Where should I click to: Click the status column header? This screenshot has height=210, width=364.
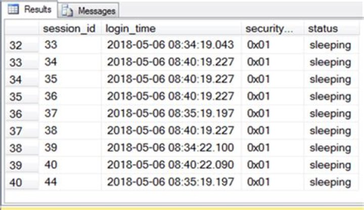coord(323,28)
